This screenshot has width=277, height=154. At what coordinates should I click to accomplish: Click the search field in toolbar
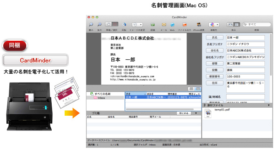click(257, 24)
